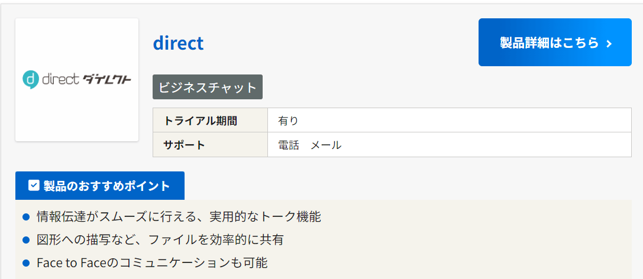Click the サポート table header cell
The height and width of the screenshot is (279, 643).
pos(211,145)
